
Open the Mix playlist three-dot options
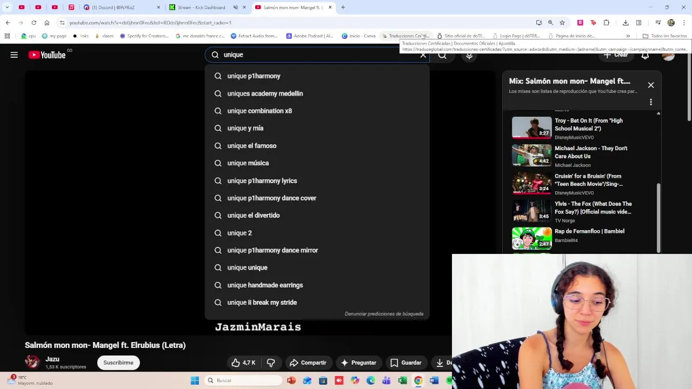651,102
